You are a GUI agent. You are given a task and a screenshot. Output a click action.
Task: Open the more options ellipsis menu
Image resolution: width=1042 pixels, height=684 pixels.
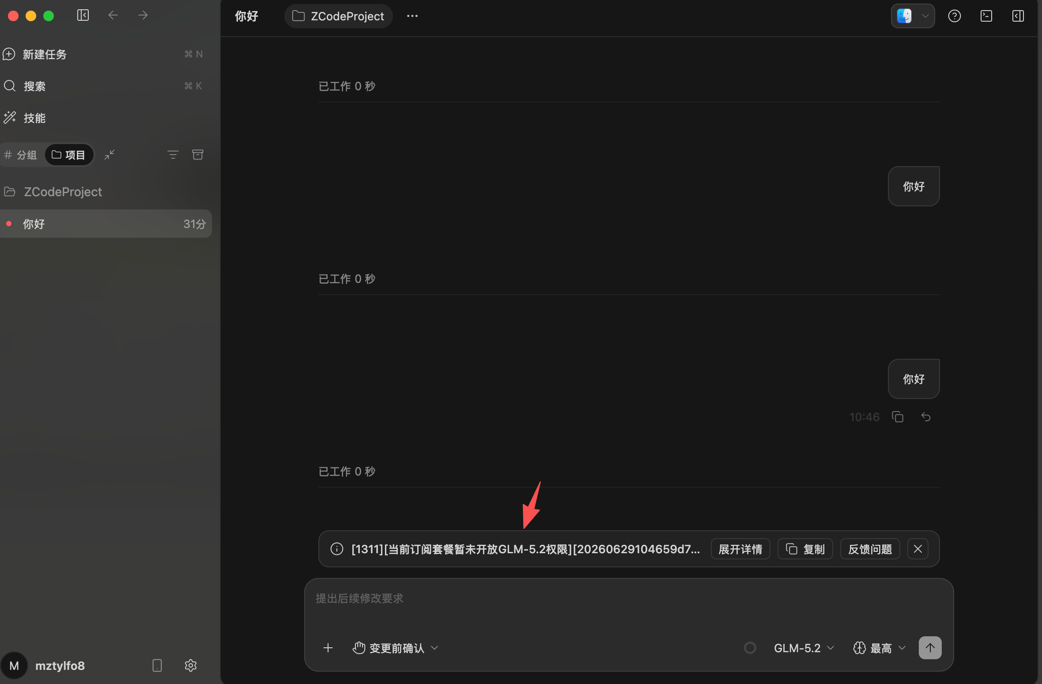412,16
